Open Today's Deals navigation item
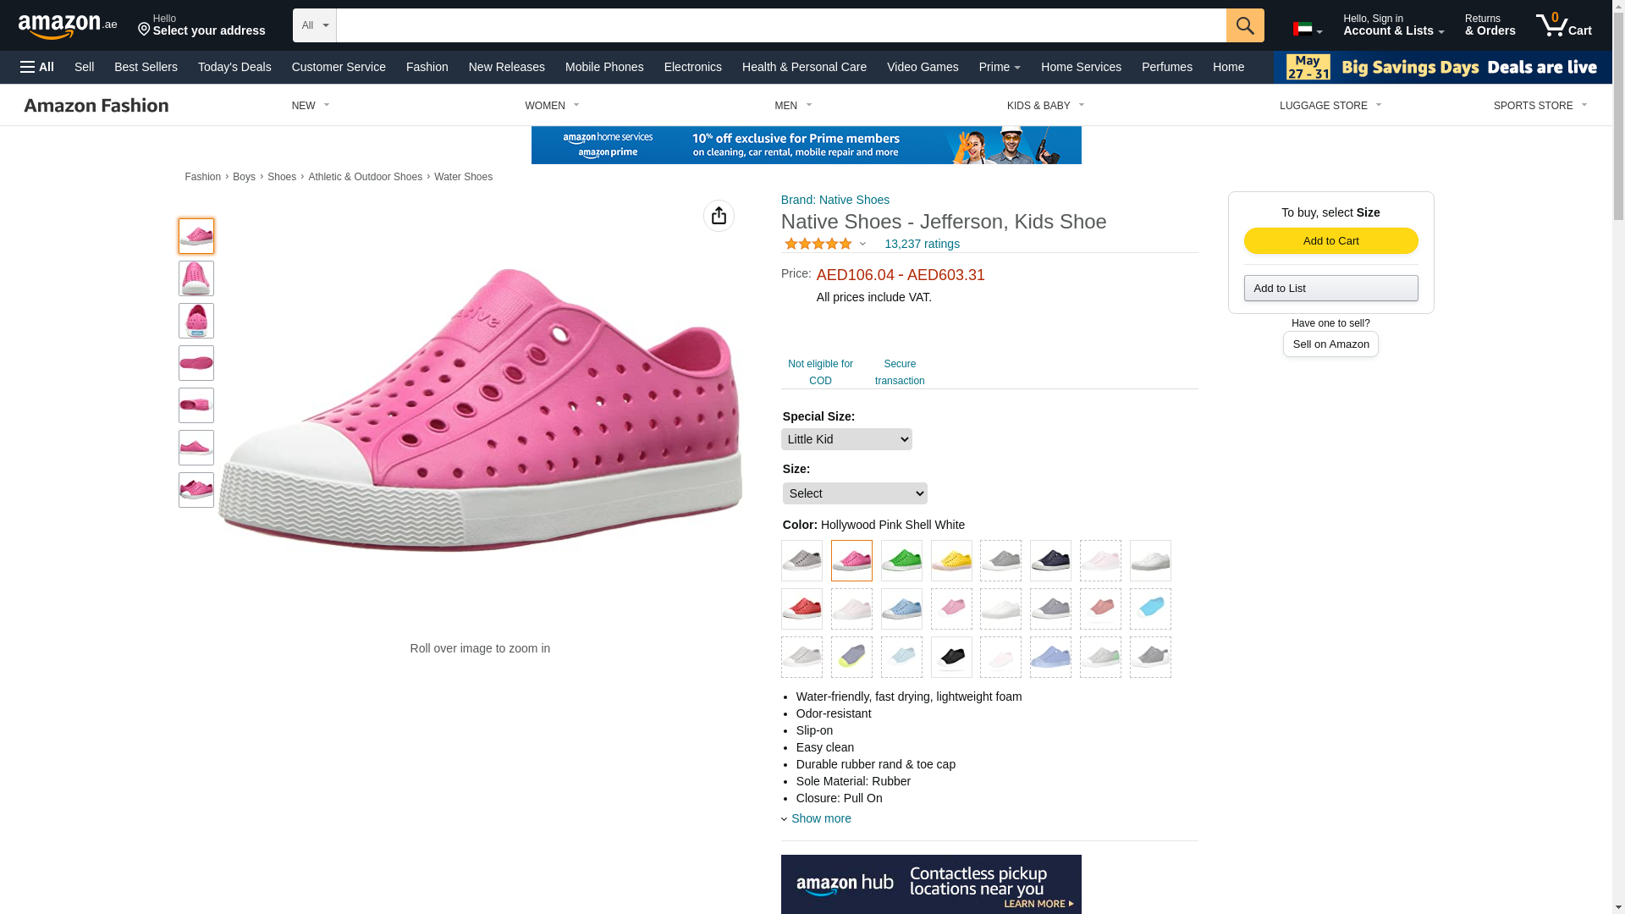Screen dimensions: 1625x914 point(234,67)
